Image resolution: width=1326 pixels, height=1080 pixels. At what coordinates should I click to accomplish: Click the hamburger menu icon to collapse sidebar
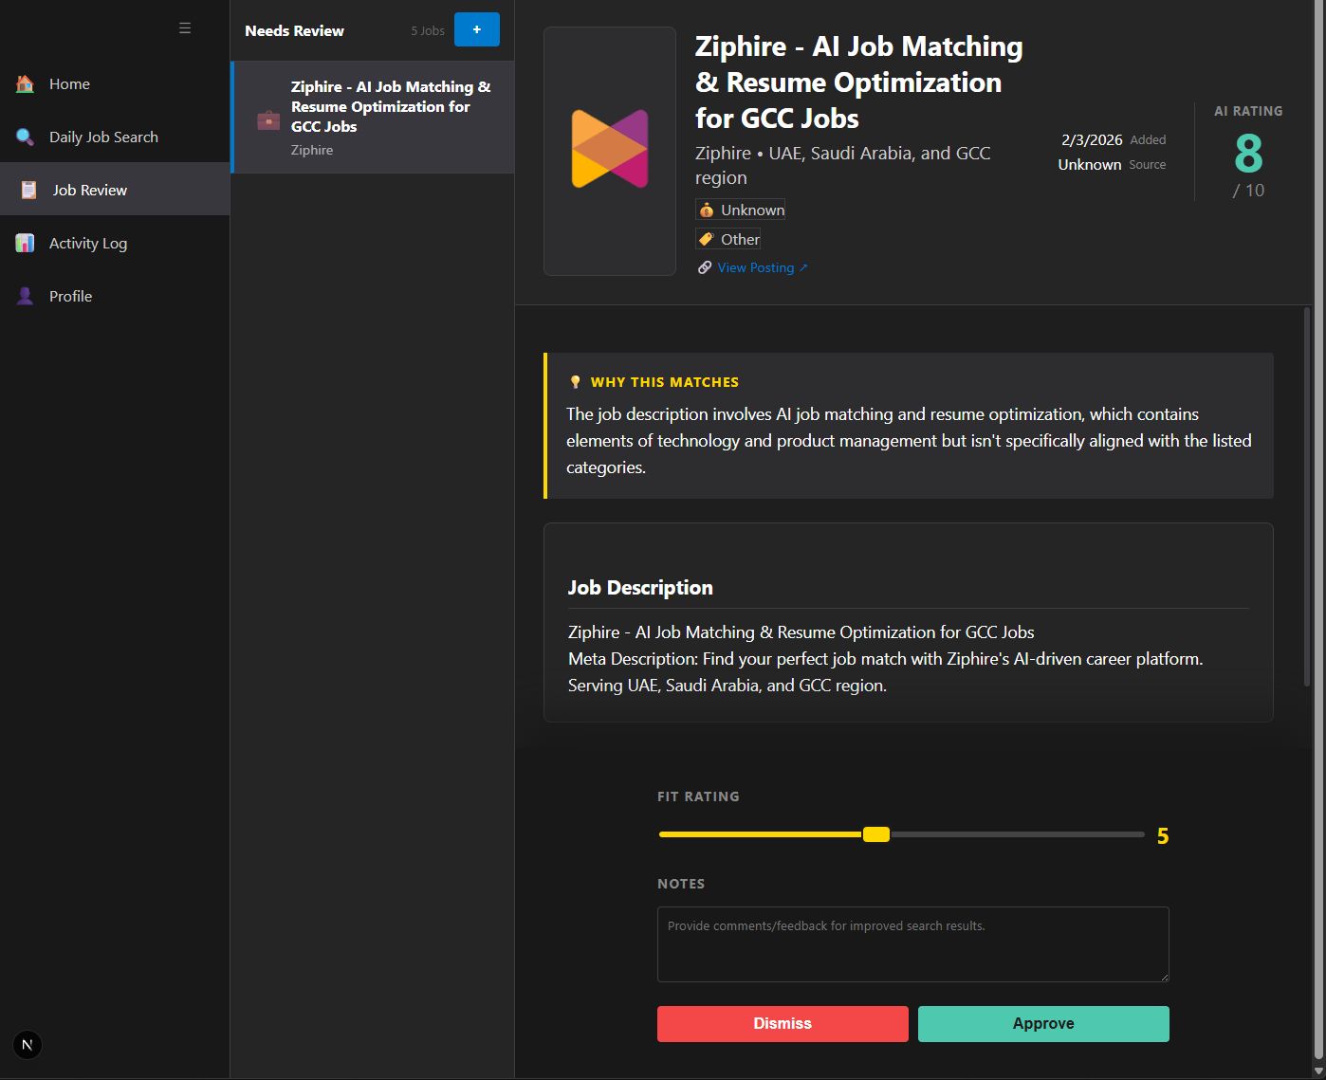tap(185, 28)
